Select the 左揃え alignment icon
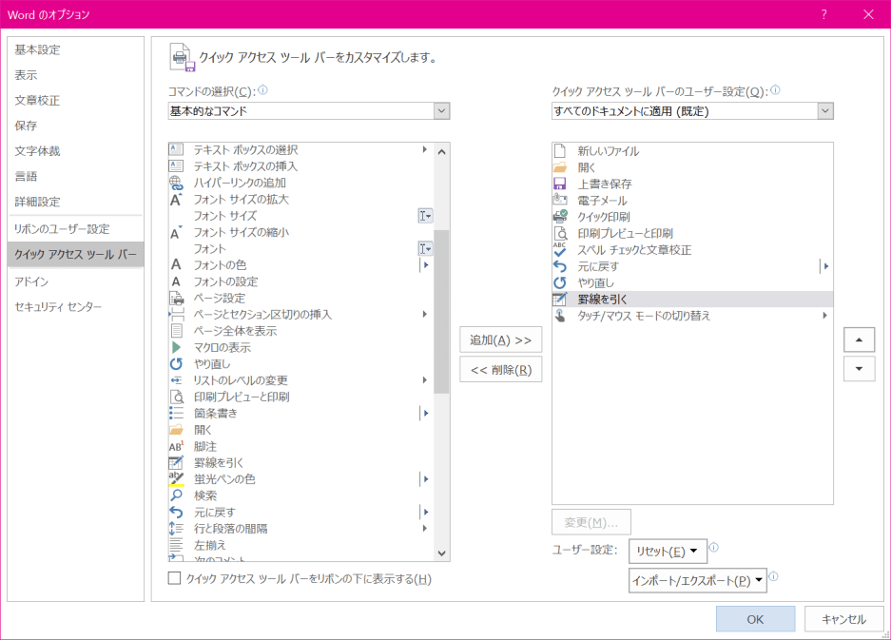Viewport: 891px width, 640px height. pos(176,545)
